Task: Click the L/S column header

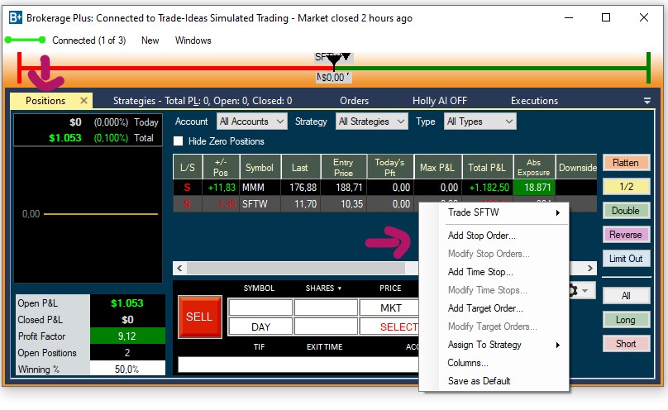Action: click(x=188, y=167)
